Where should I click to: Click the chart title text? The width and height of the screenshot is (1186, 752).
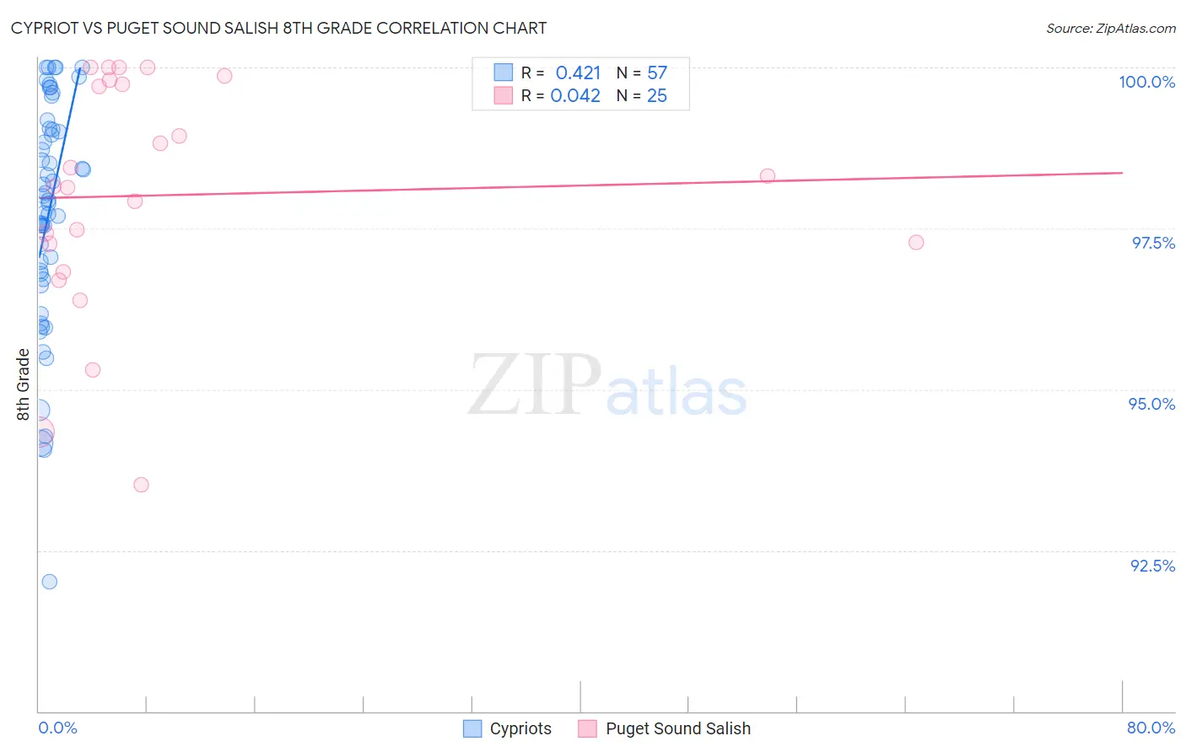278,28
